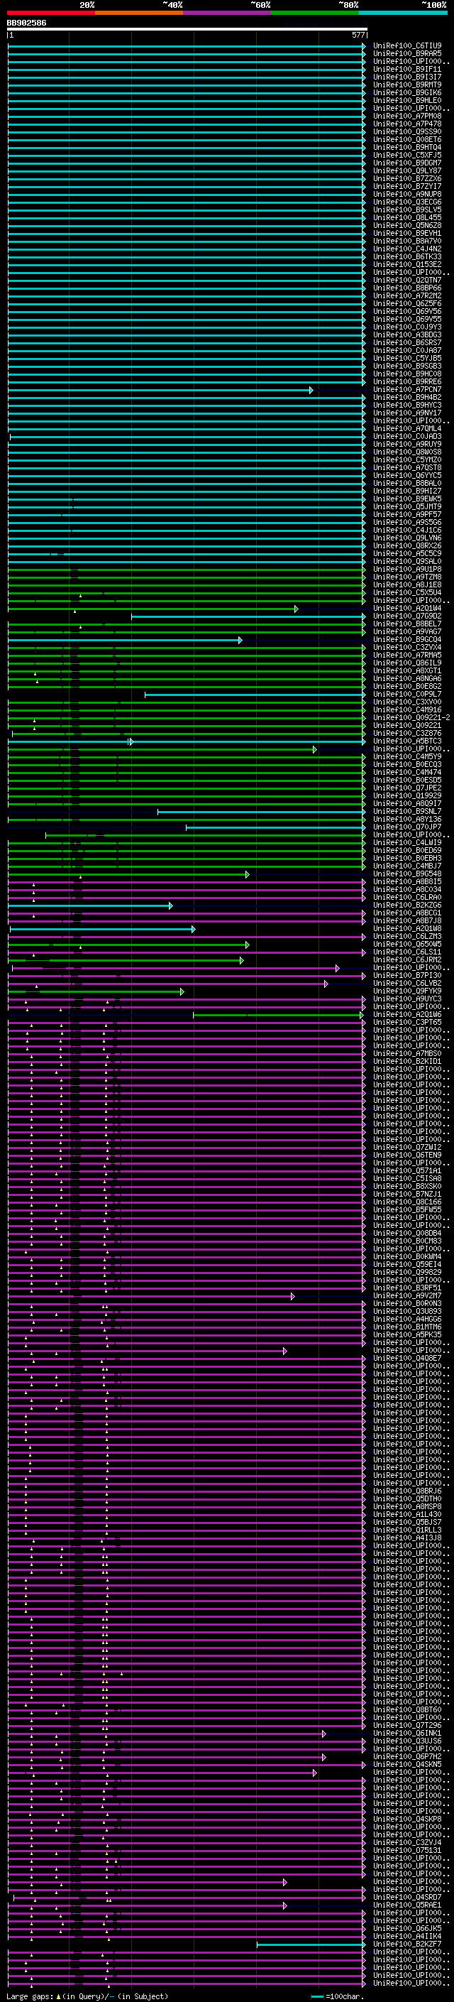Open the UniRef100_Q153E2 hit
This screenshot has width=454, height=2002.
coord(406,264)
